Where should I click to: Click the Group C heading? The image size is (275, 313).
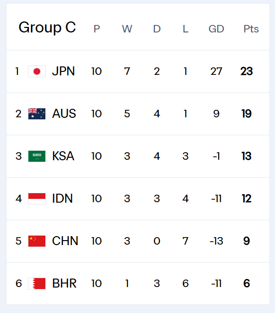point(47,27)
